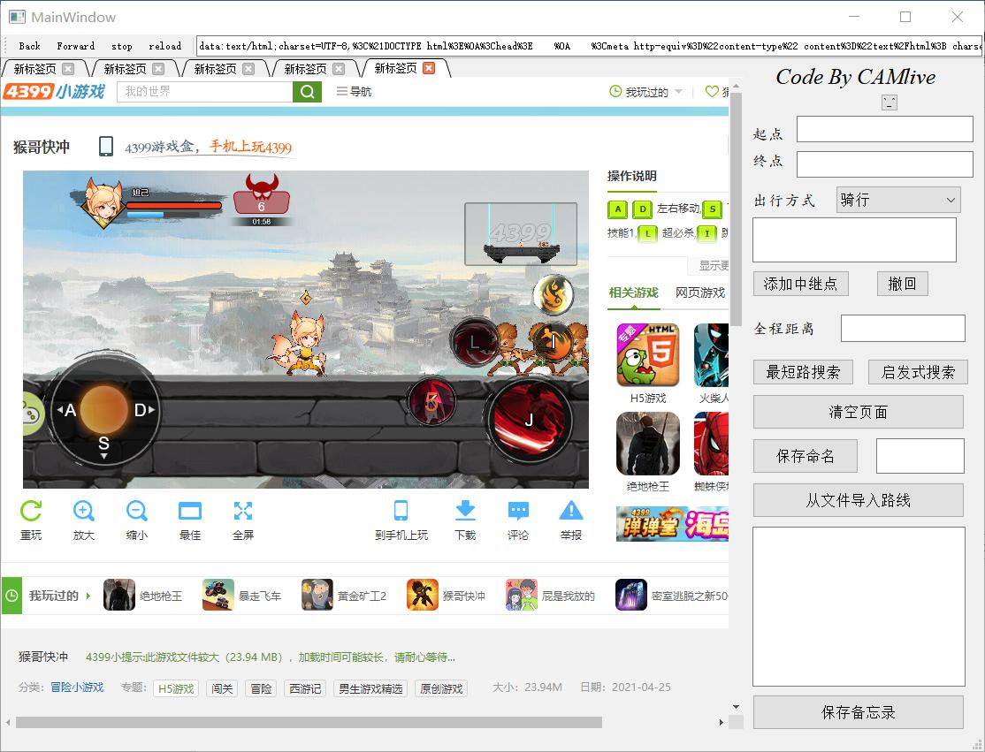Switch to the second 新标签页 tab
This screenshot has height=752, width=985.
click(125, 69)
